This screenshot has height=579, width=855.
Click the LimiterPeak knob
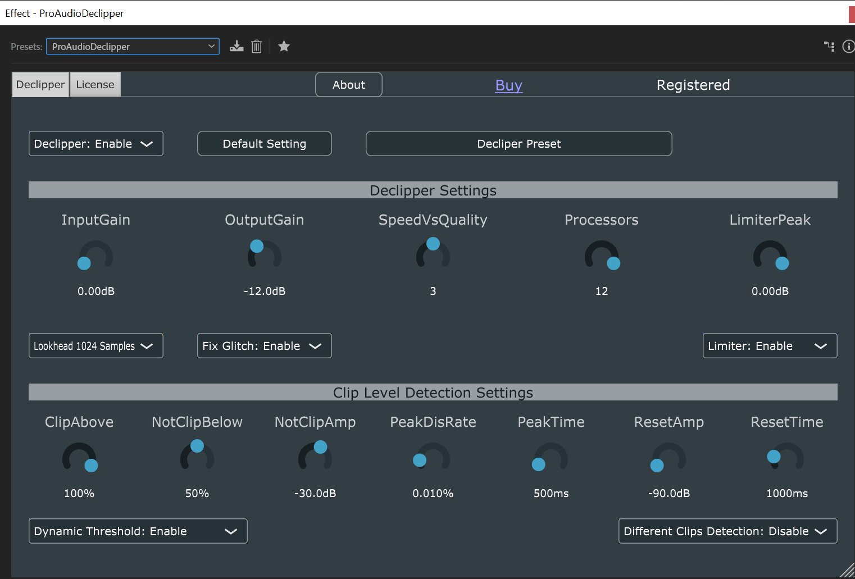(x=770, y=256)
